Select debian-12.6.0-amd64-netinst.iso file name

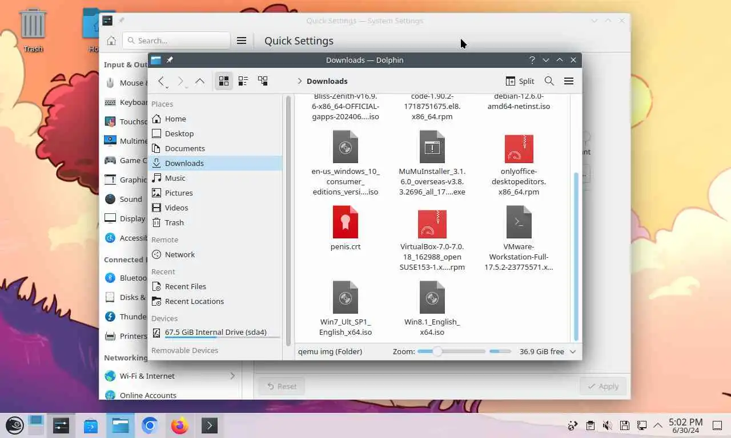[x=519, y=102]
